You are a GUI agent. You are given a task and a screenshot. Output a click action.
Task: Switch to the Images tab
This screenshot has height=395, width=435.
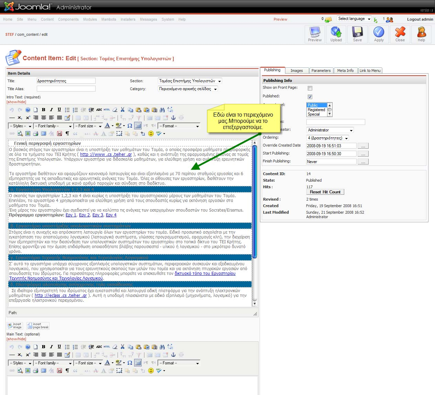coord(297,71)
